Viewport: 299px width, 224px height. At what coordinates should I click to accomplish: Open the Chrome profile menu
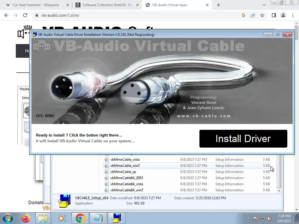(x=283, y=15)
